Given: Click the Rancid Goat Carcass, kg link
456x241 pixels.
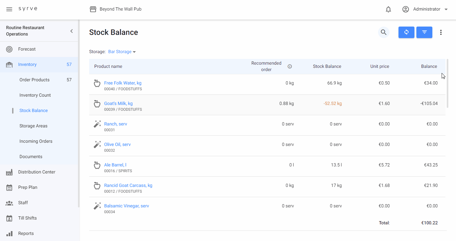Looking at the screenshot, I should (128, 186).
